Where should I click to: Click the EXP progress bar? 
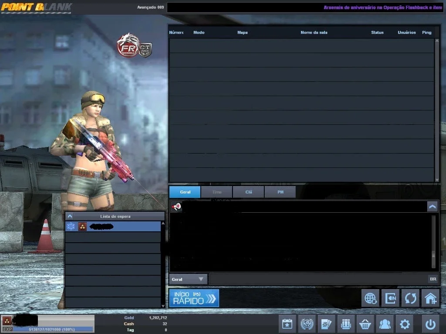tap(53, 329)
